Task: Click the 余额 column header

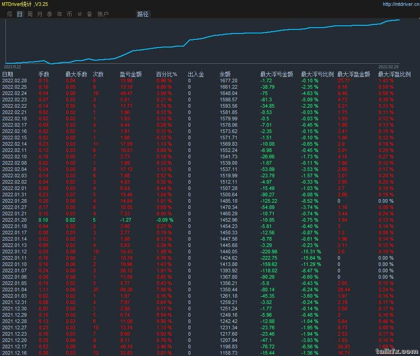Action: (225, 74)
